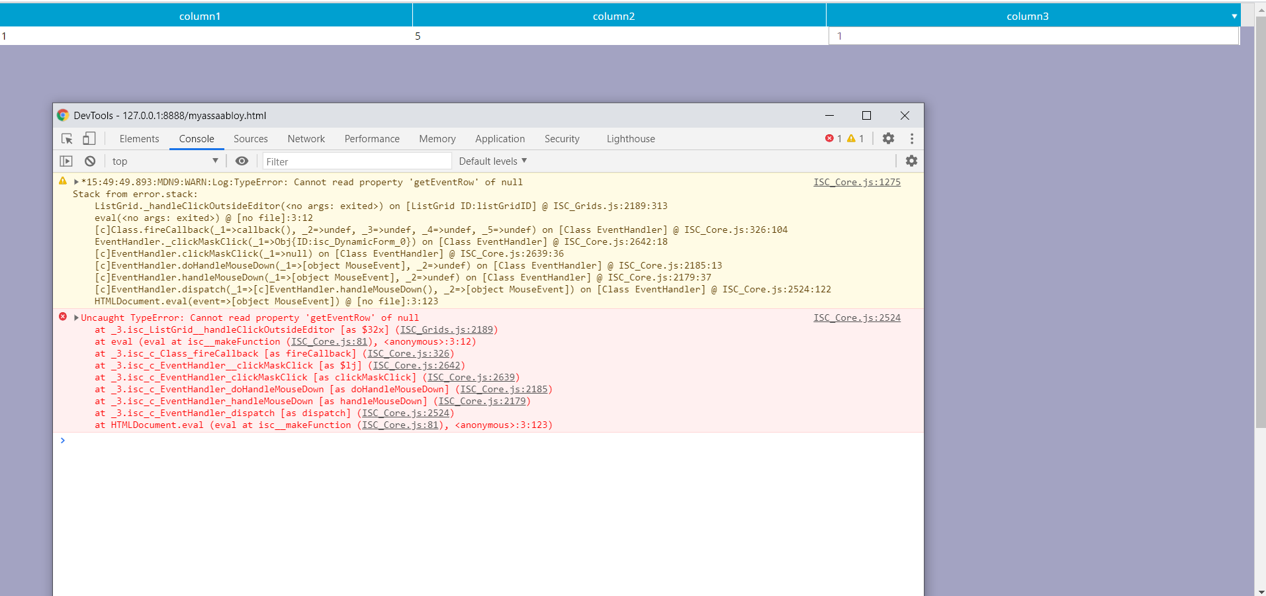
Task: Click the console Filter input field
Action: coord(357,161)
